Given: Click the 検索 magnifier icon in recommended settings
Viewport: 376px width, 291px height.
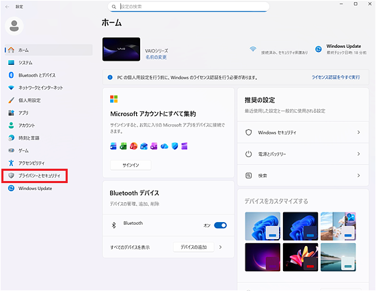Looking at the screenshot, I should [249, 176].
